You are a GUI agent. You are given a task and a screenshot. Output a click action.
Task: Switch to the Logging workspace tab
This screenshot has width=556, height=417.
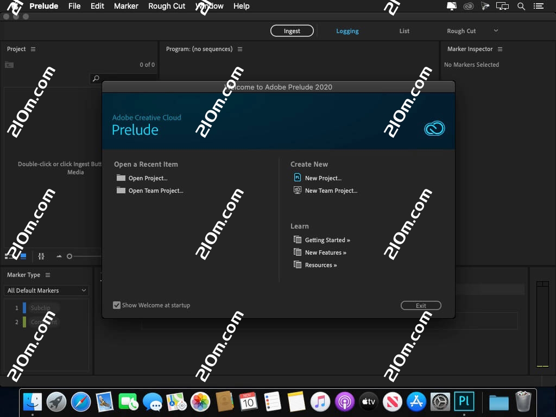347,31
